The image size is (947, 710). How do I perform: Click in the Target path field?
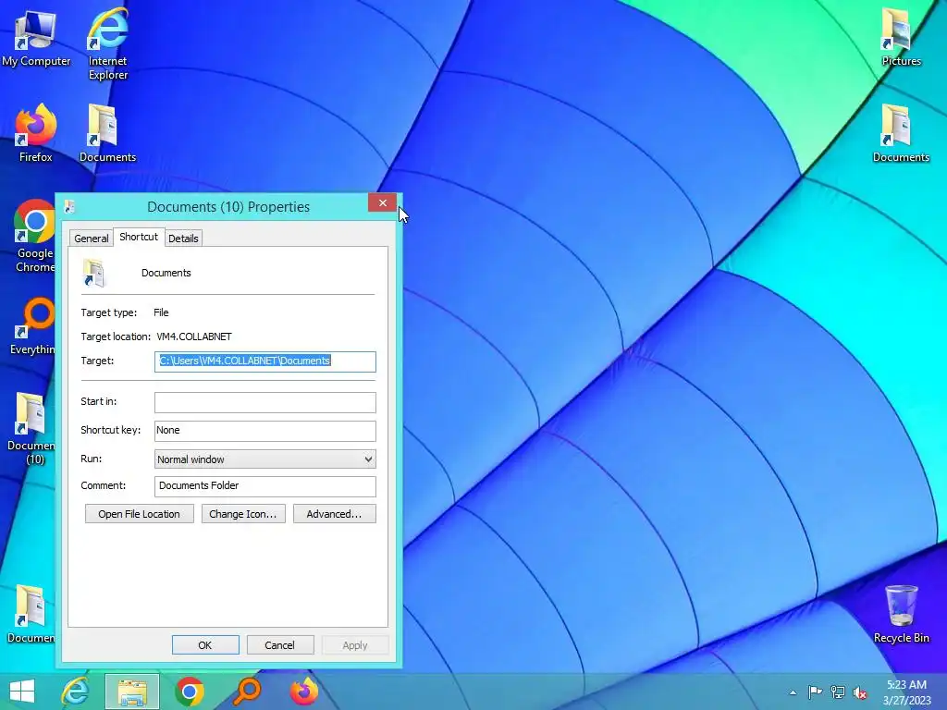265,361
